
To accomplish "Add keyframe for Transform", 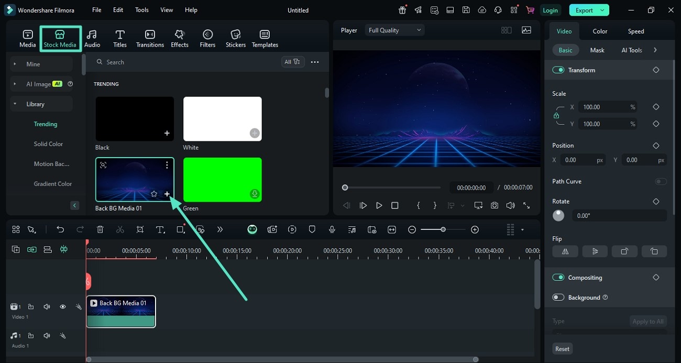I will point(656,70).
